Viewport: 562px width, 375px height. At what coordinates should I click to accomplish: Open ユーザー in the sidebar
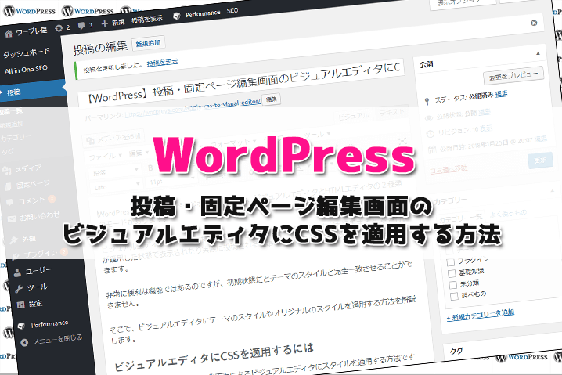pyautogui.click(x=33, y=272)
